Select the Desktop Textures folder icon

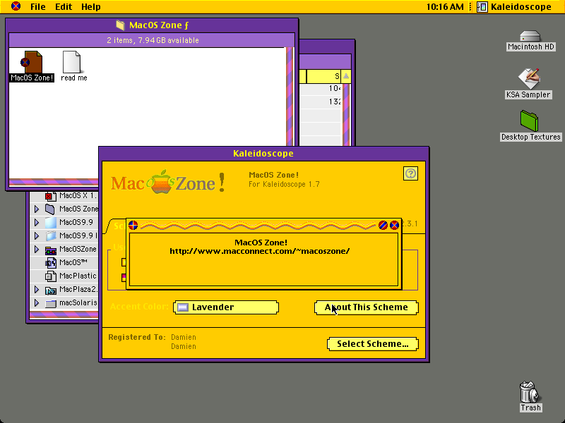529,121
